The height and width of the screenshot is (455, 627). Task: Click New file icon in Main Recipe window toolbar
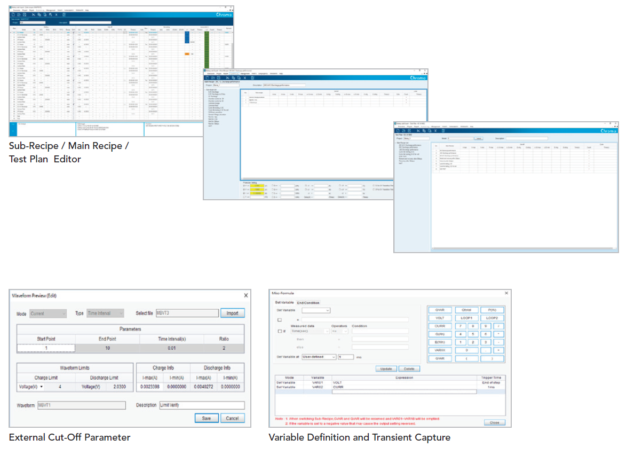tap(207, 77)
